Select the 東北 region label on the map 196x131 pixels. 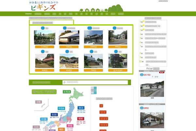click(x=81, y=108)
